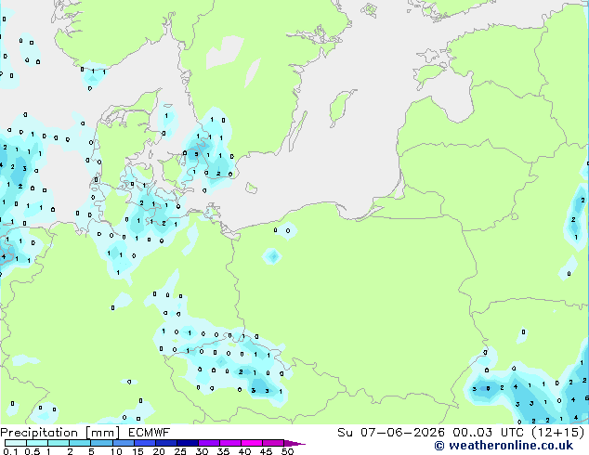Image resolution: width=589 pixels, height=455 pixels.
Task: Open the weatheronline.co.uk copyright link
Action: pyautogui.click(x=504, y=446)
